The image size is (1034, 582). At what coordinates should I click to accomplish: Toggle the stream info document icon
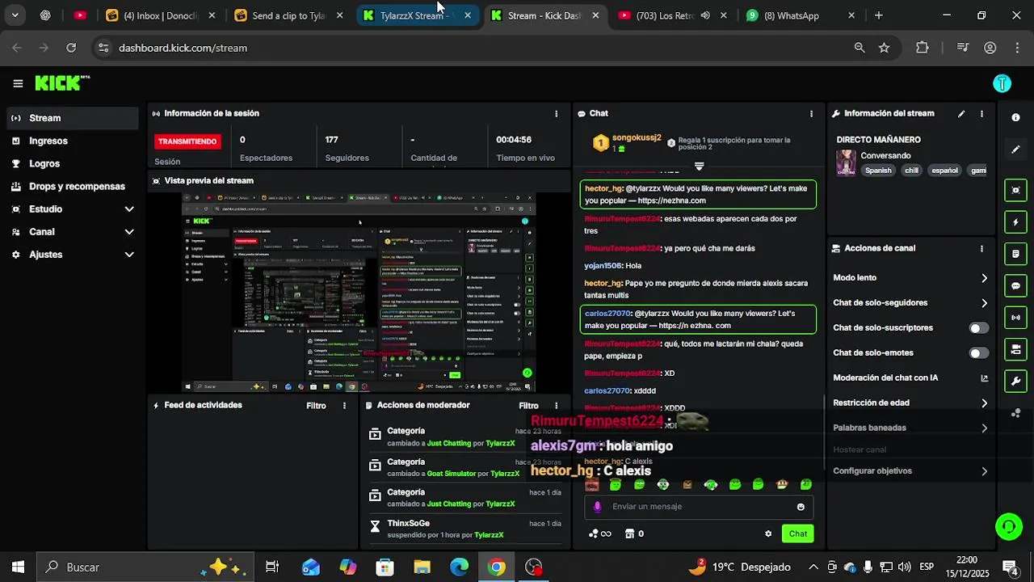(1015, 254)
